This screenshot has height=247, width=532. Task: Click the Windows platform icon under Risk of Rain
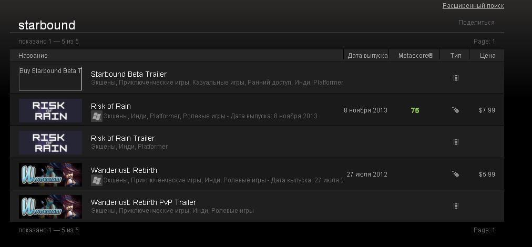(x=96, y=116)
